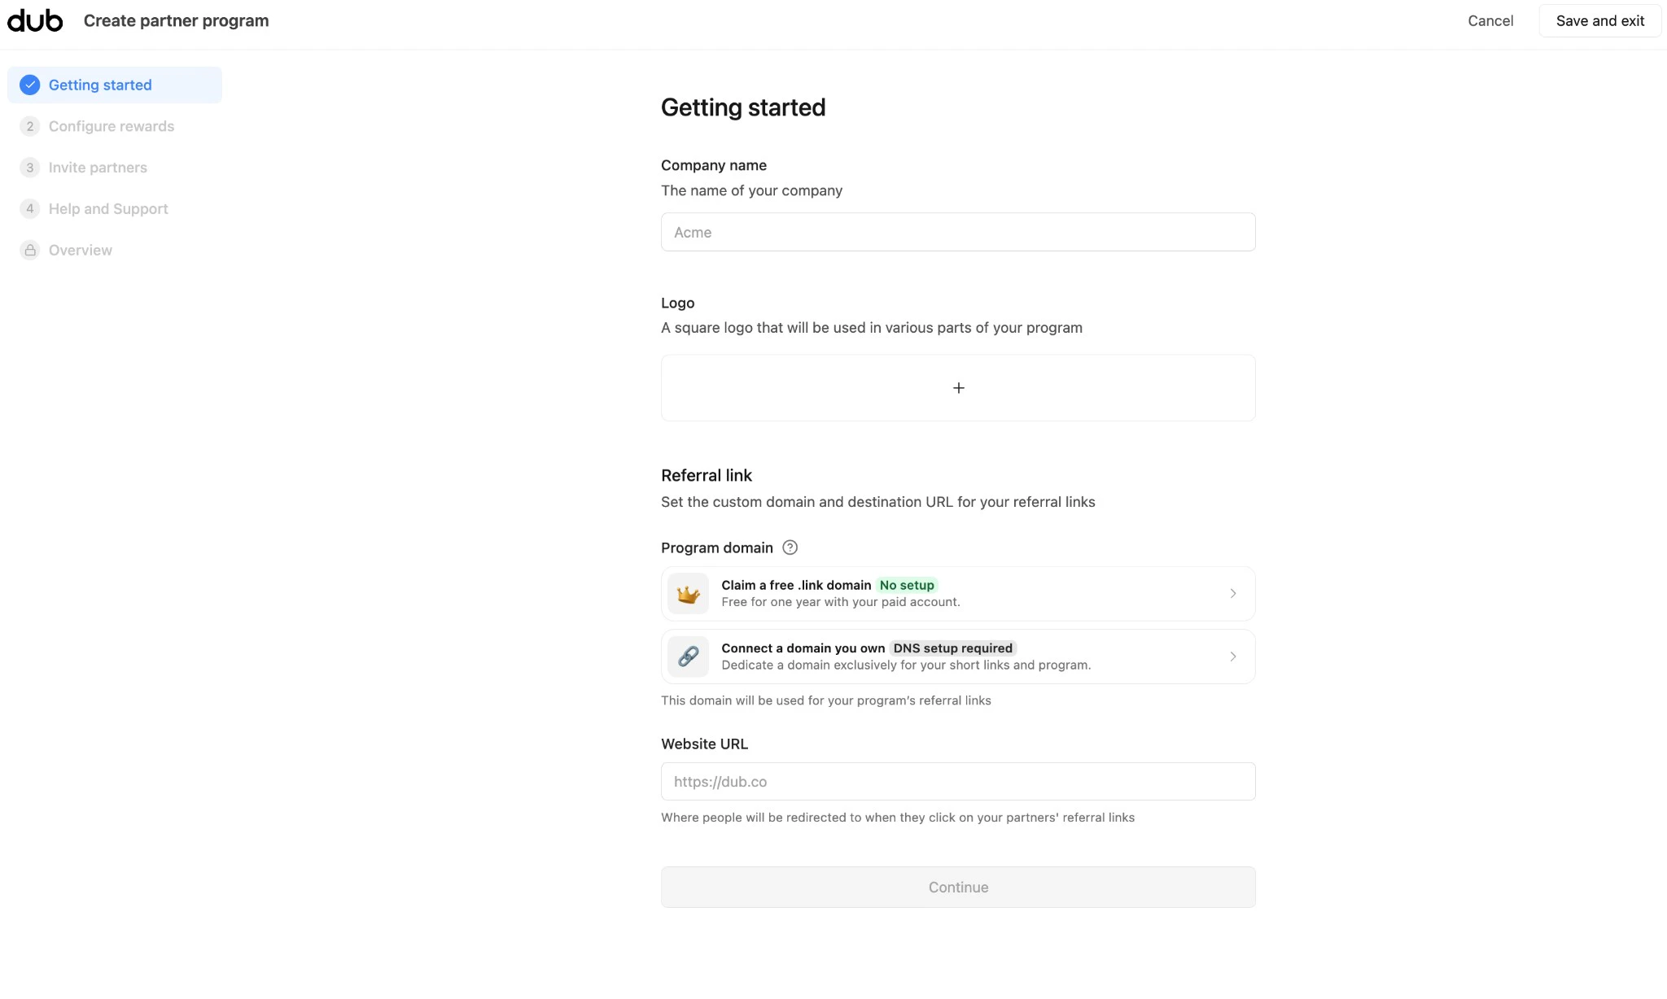Expand the Connect a domain you own option
Screen dimensions: 1667x999
(x=958, y=656)
